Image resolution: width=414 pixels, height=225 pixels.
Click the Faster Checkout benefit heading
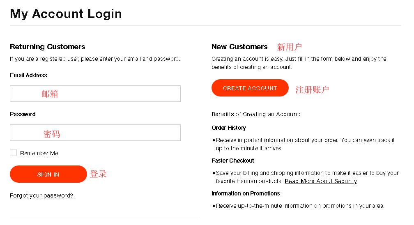tap(232, 161)
